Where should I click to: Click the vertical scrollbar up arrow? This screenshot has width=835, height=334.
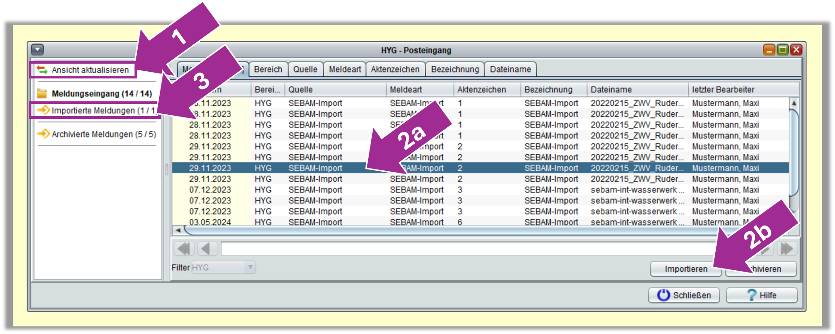click(794, 103)
